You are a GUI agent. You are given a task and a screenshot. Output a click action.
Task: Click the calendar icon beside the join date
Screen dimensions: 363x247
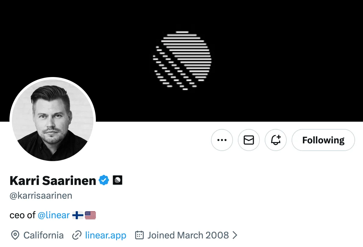tap(139, 235)
